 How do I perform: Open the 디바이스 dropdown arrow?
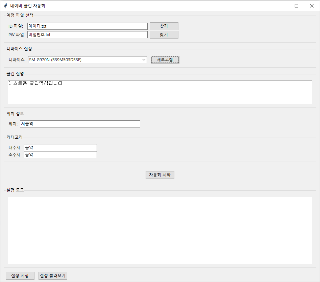144,60
